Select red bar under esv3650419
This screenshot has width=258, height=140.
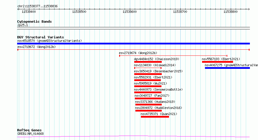[x=148, y=74]
